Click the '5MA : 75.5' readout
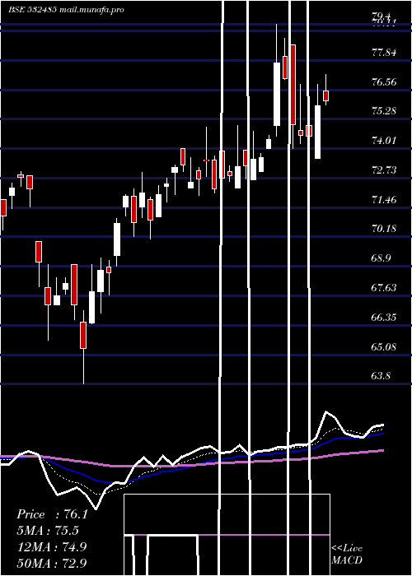The image size is (412, 576). pyautogui.click(x=49, y=531)
